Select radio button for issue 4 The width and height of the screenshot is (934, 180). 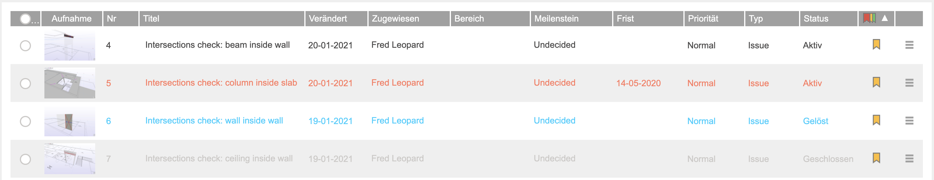[x=25, y=45]
